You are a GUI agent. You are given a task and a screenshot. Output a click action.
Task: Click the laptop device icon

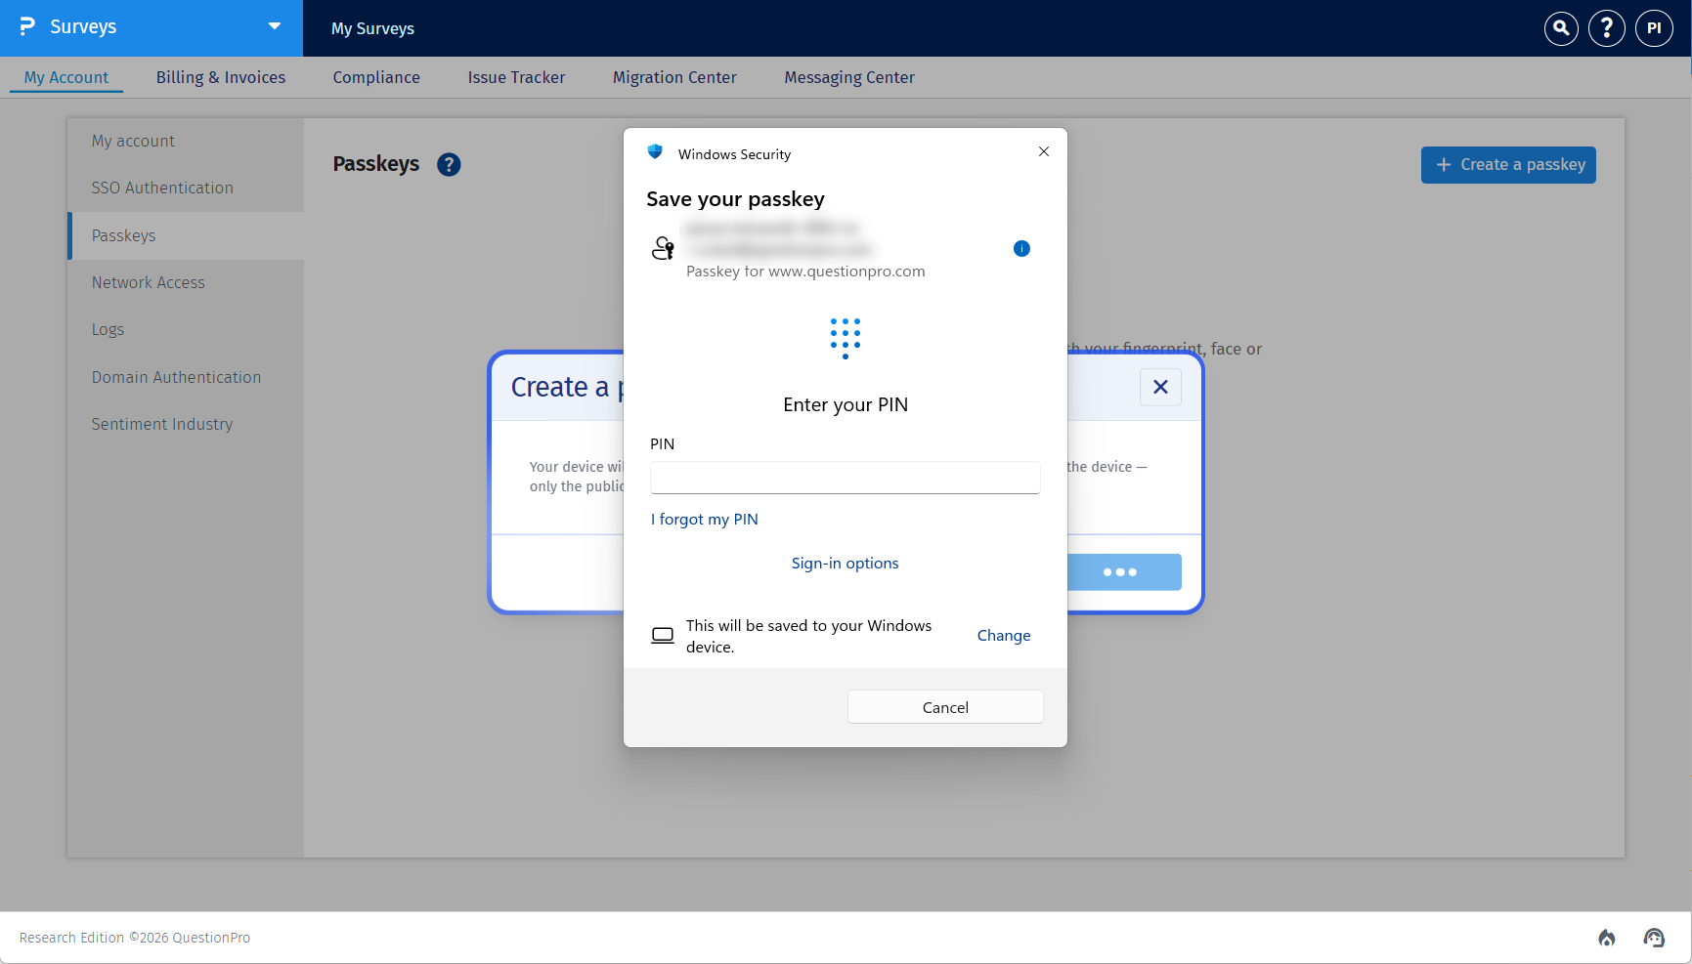pyautogui.click(x=663, y=636)
